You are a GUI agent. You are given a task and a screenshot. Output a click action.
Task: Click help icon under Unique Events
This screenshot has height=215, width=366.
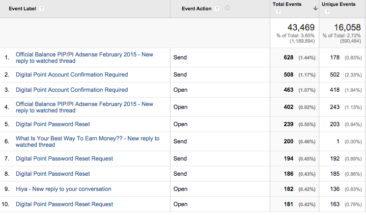325,12
